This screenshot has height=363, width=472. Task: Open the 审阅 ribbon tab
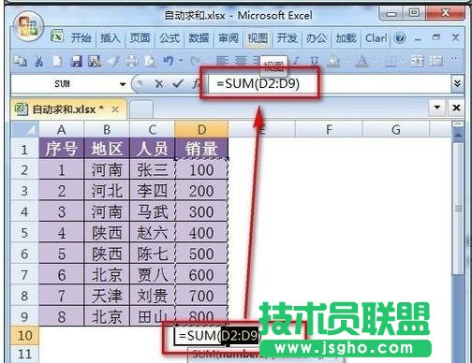[x=228, y=38]
